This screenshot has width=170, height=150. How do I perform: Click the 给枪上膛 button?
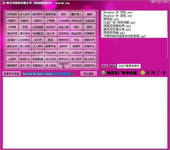pyautogui.click(x=63, y=27)
